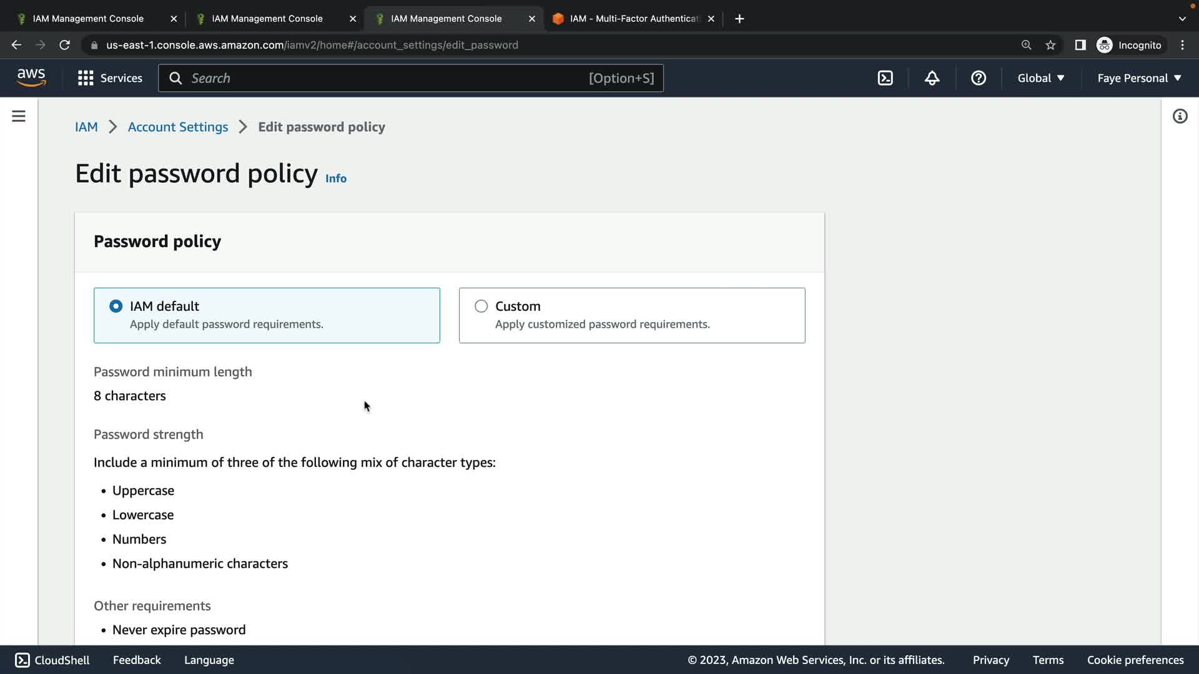Open the notifications bell
Viewport: 1199px width, 674px height.
click(932, 78)
